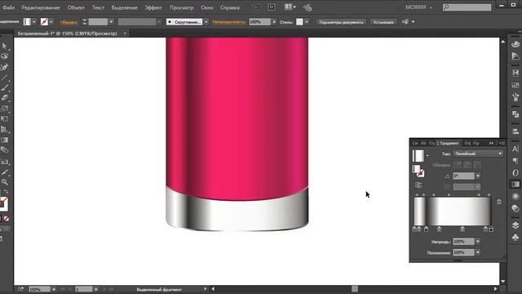Click the None fill icon in toolbox
This screenshot has width=522, height=294.
pyautogui.click(x=7, y=219)
